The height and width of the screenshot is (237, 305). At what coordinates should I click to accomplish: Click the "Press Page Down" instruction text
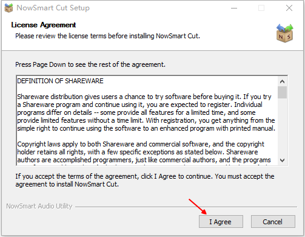coord(90,64)
